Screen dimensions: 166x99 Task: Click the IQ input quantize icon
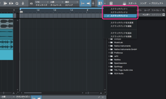coord(31,4)
